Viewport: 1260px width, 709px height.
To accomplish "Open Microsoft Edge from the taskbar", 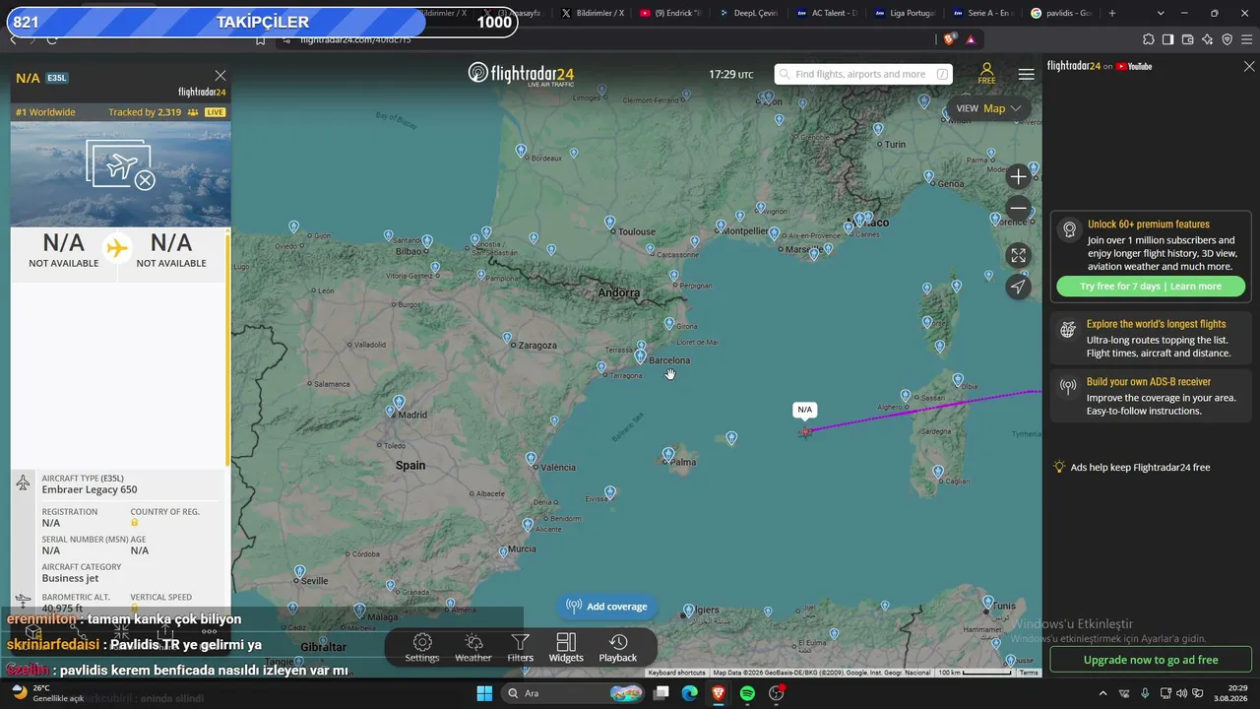I will [690, 693].
